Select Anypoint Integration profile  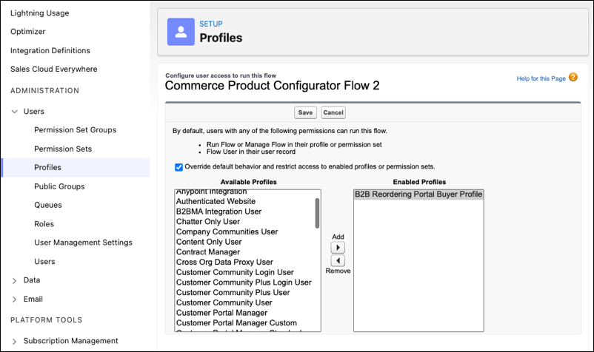211,192
